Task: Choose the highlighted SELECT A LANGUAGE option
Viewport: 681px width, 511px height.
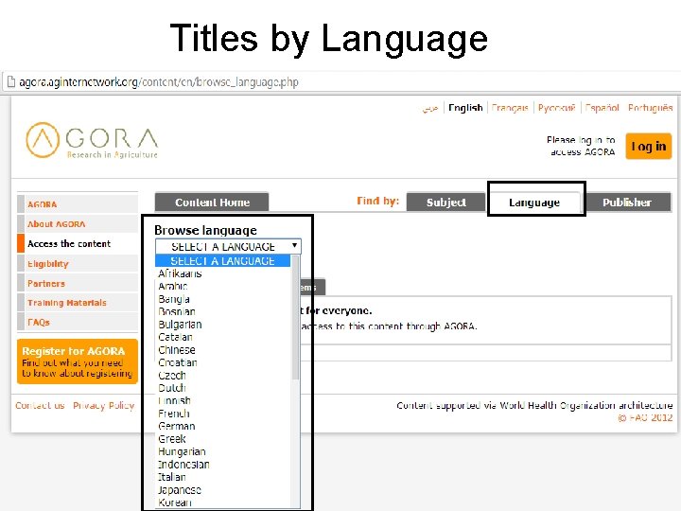Action: (x=223, y=261)
